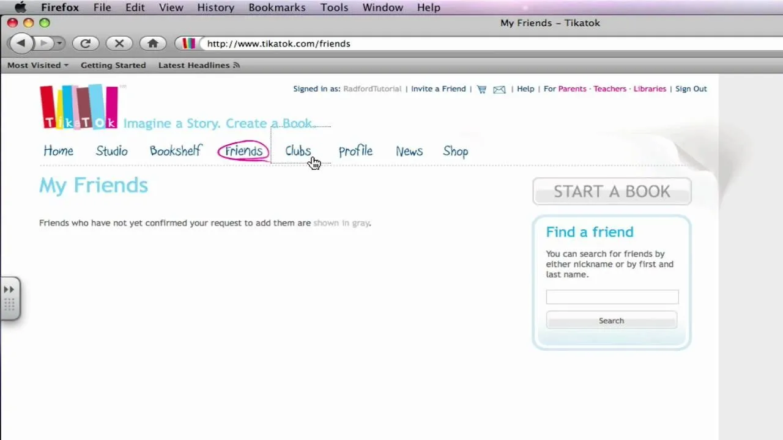
Task: Open the Help link
Action: coord(525,89)
